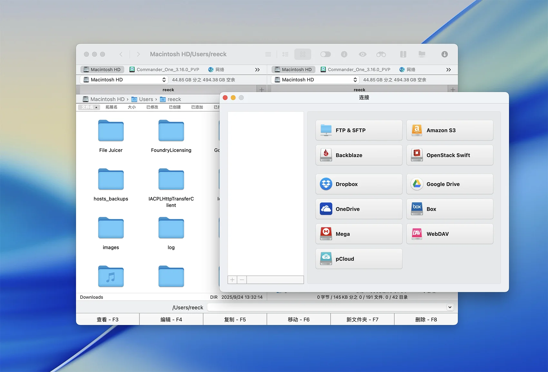Screen dimensions: 548x372
Task: Open command line history dropdown
Action: tap(450, 307)
